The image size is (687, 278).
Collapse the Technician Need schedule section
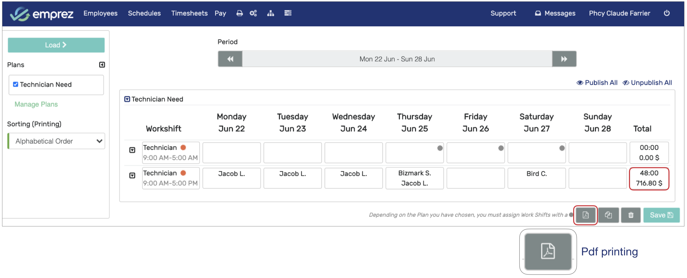[127, 99]
